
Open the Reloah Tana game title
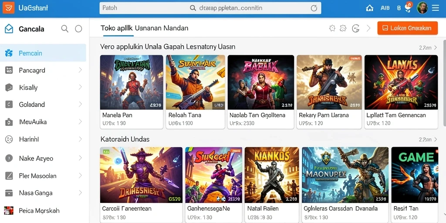tap(185, 115)
